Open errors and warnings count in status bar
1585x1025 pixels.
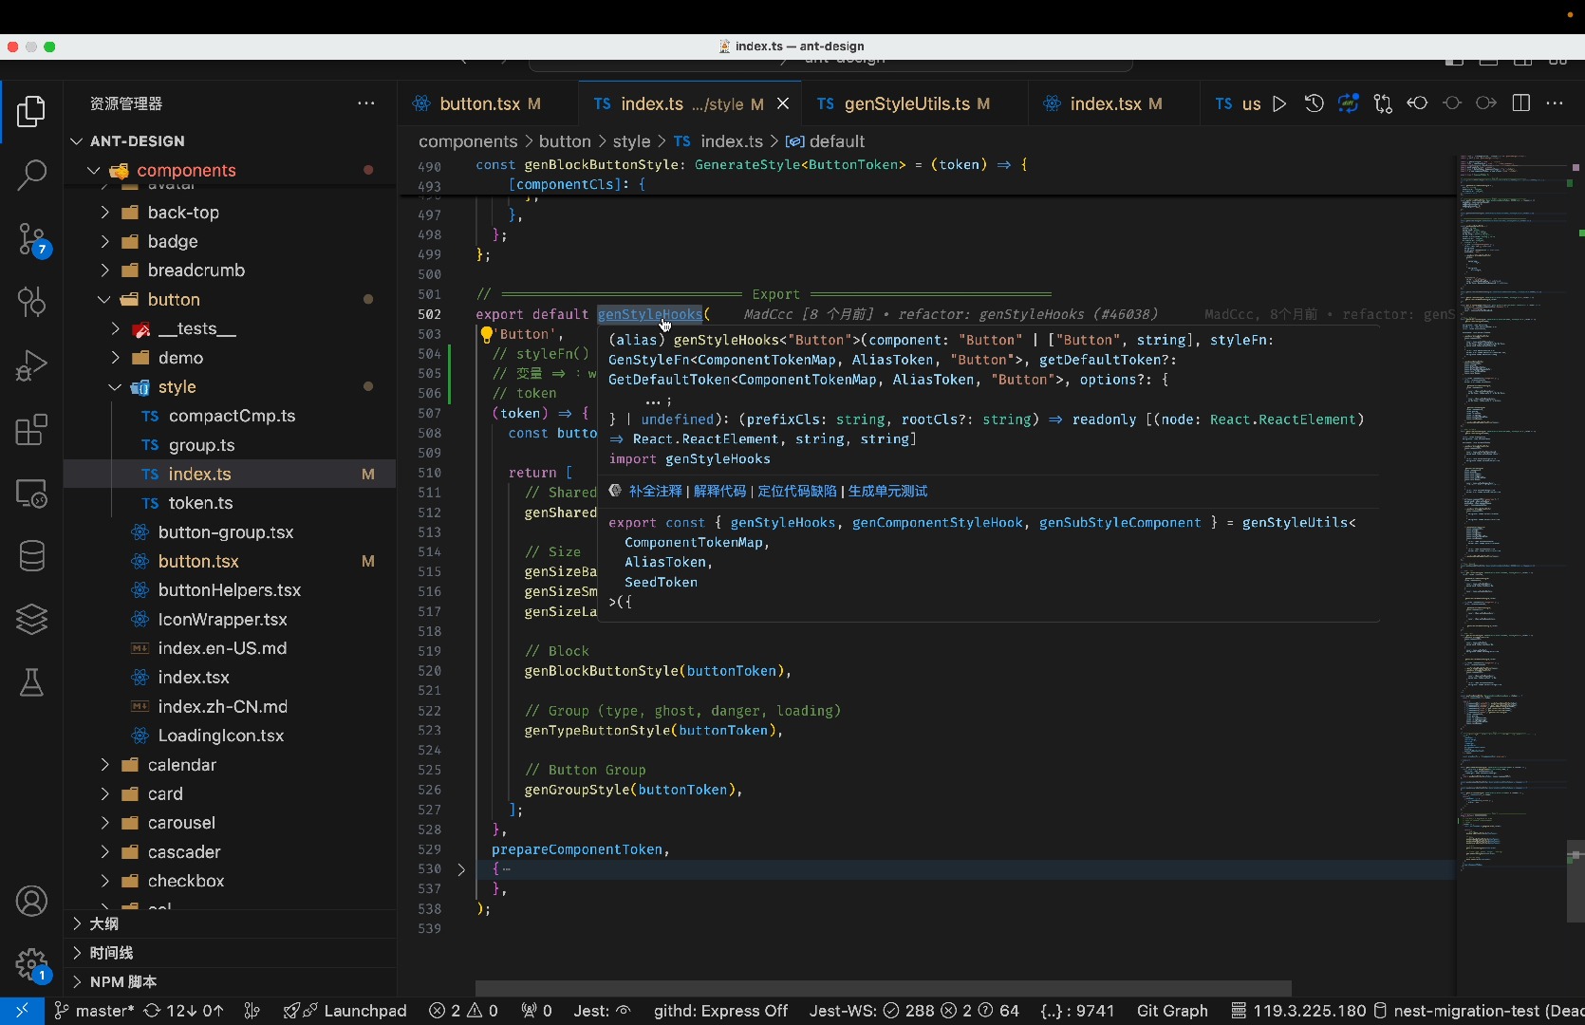(463, 1011)
